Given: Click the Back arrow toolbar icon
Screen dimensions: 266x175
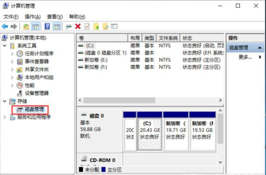Looking at the screenshot, I should click(5, 27).
